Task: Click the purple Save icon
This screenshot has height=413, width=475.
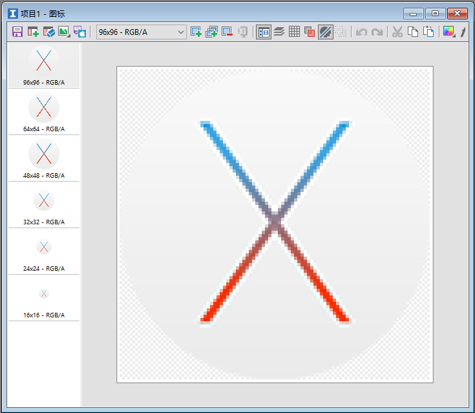Action: (17, 32)
